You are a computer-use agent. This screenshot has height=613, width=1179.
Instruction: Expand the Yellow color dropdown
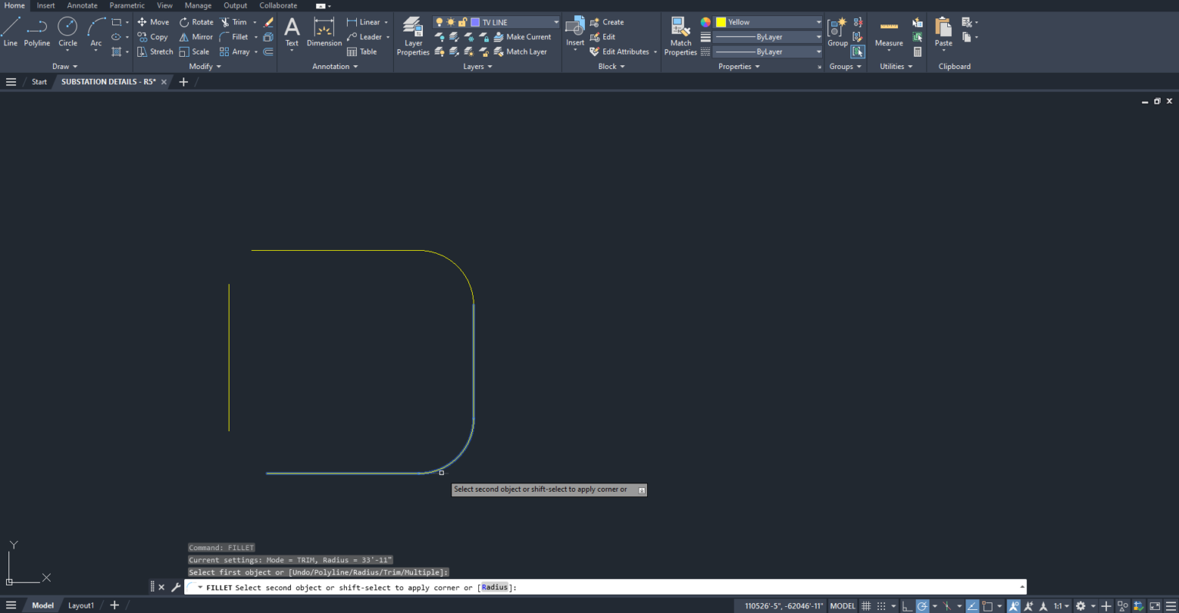818,21
